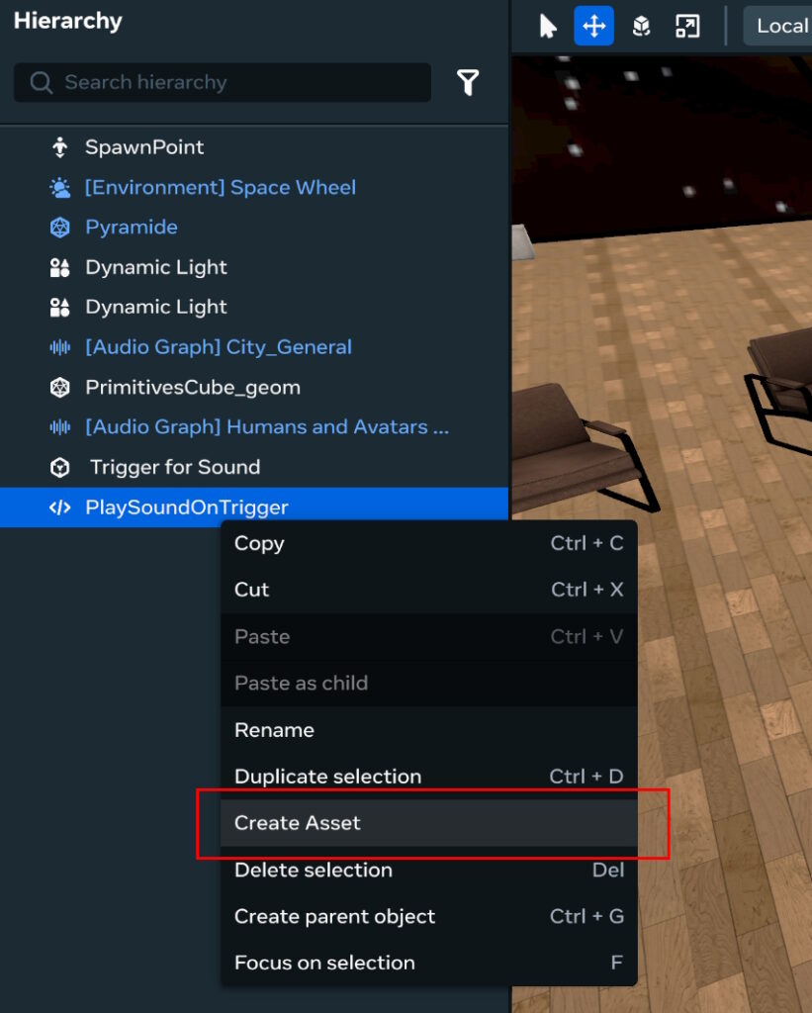Activate the Move tool
This screenshot has width=812, height=1013.
pos(593,26)
